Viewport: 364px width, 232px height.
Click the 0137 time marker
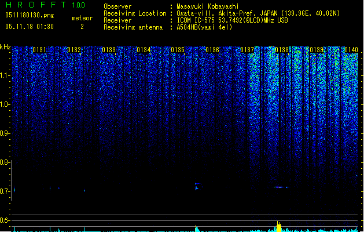click(247, 50)
